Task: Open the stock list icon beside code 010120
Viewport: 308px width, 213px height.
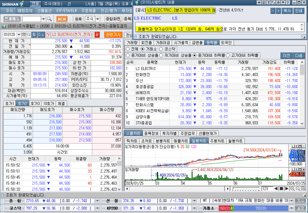Action: tap(24, 35)
